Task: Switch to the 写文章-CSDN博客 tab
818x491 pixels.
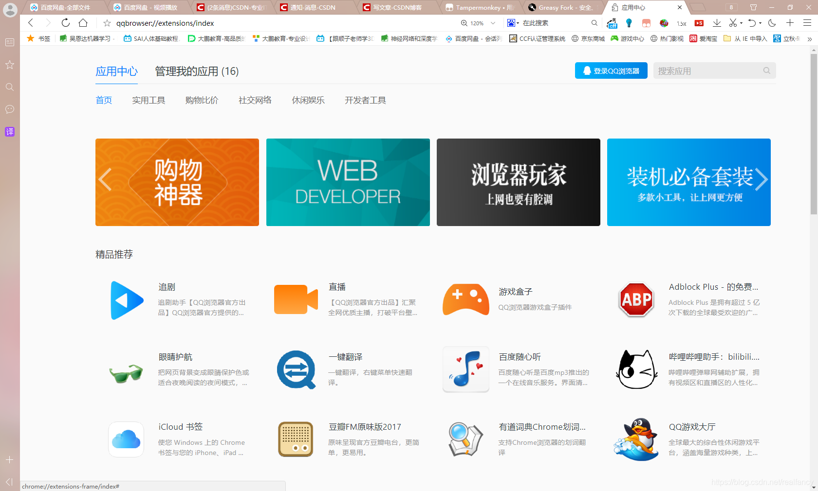Action: (x=397, y=7)
